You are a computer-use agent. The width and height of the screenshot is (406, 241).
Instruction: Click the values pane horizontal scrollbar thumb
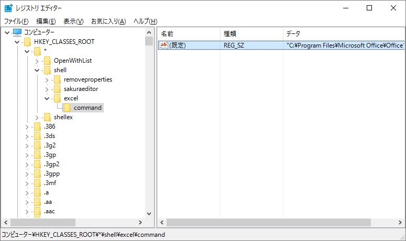269,222
